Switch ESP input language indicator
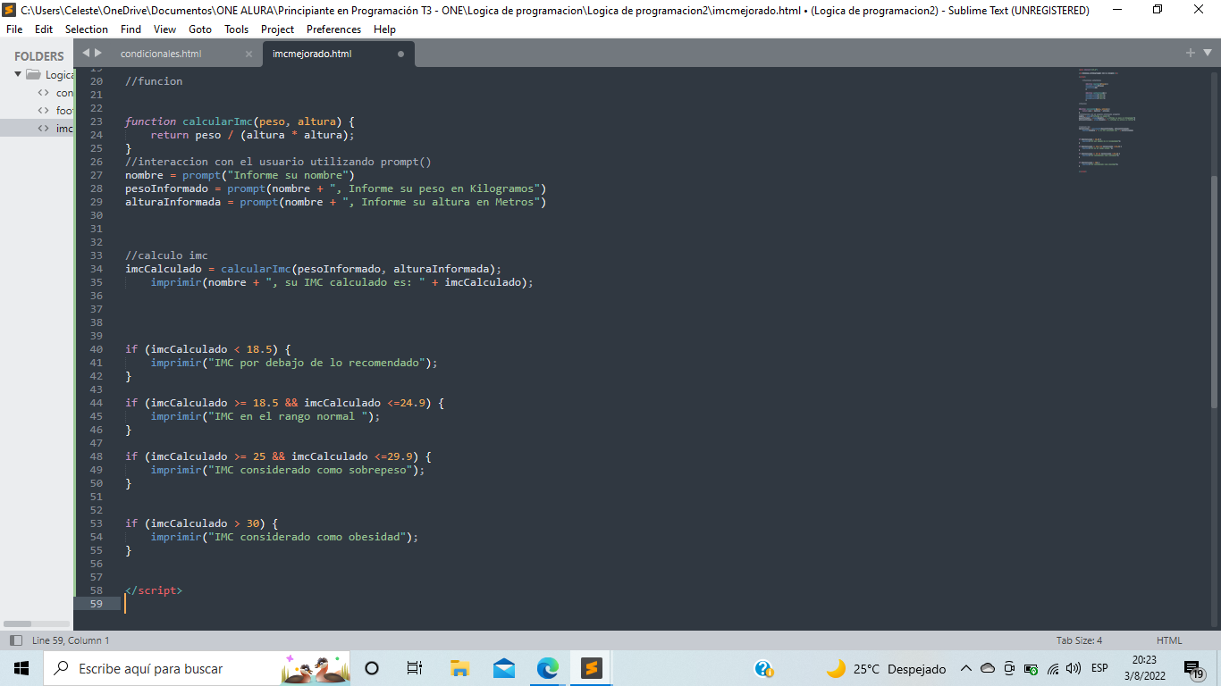The height and width of the screenshot is (686, 1221). pyautogui.click(x=1100, y=668)
